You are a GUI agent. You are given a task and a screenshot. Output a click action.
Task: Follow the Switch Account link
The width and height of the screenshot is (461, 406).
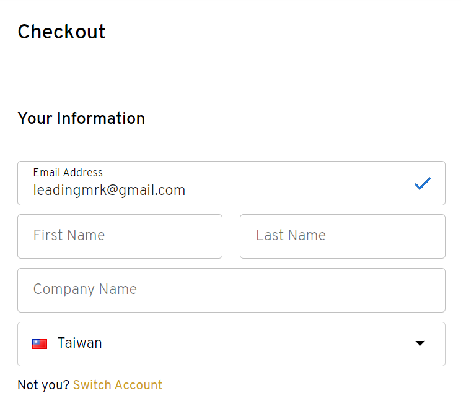(x=118, y=385)
